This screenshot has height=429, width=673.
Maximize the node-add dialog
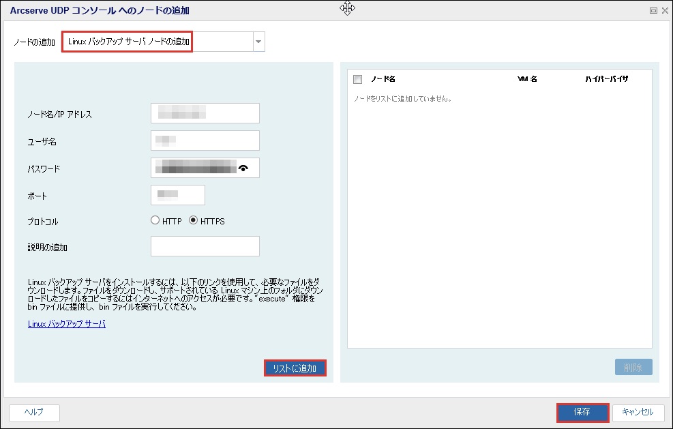[653, 10]
